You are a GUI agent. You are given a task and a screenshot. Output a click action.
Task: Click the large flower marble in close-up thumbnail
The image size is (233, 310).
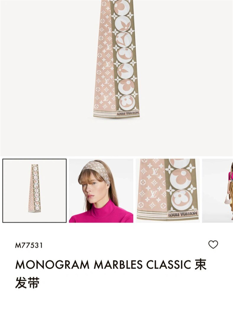tap(182, 200)
